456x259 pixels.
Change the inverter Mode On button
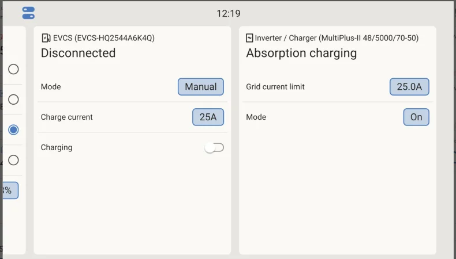(x=416, y=117)
